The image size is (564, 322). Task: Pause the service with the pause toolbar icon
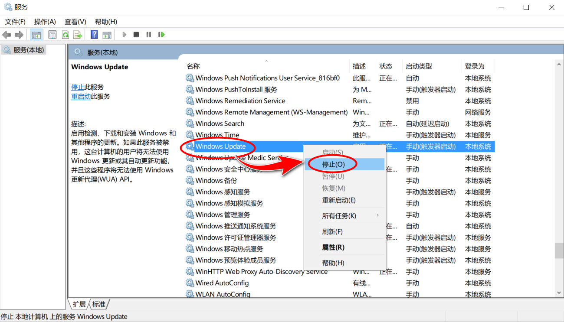click(x=149, y=34)
